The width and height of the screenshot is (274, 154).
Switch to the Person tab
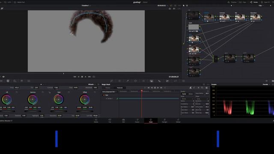108,88
